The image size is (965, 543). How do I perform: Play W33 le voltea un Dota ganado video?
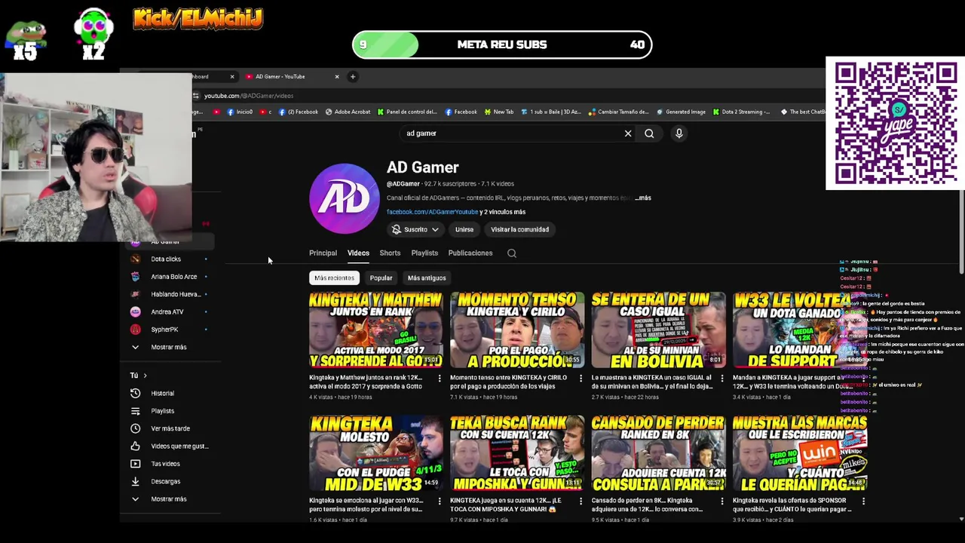[799, 330]
